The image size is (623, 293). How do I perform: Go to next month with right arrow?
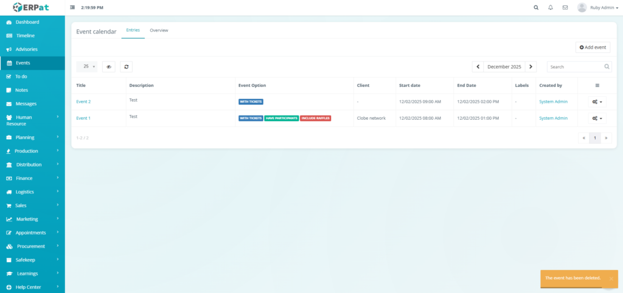pyautogui.click(x=531, y=67)
